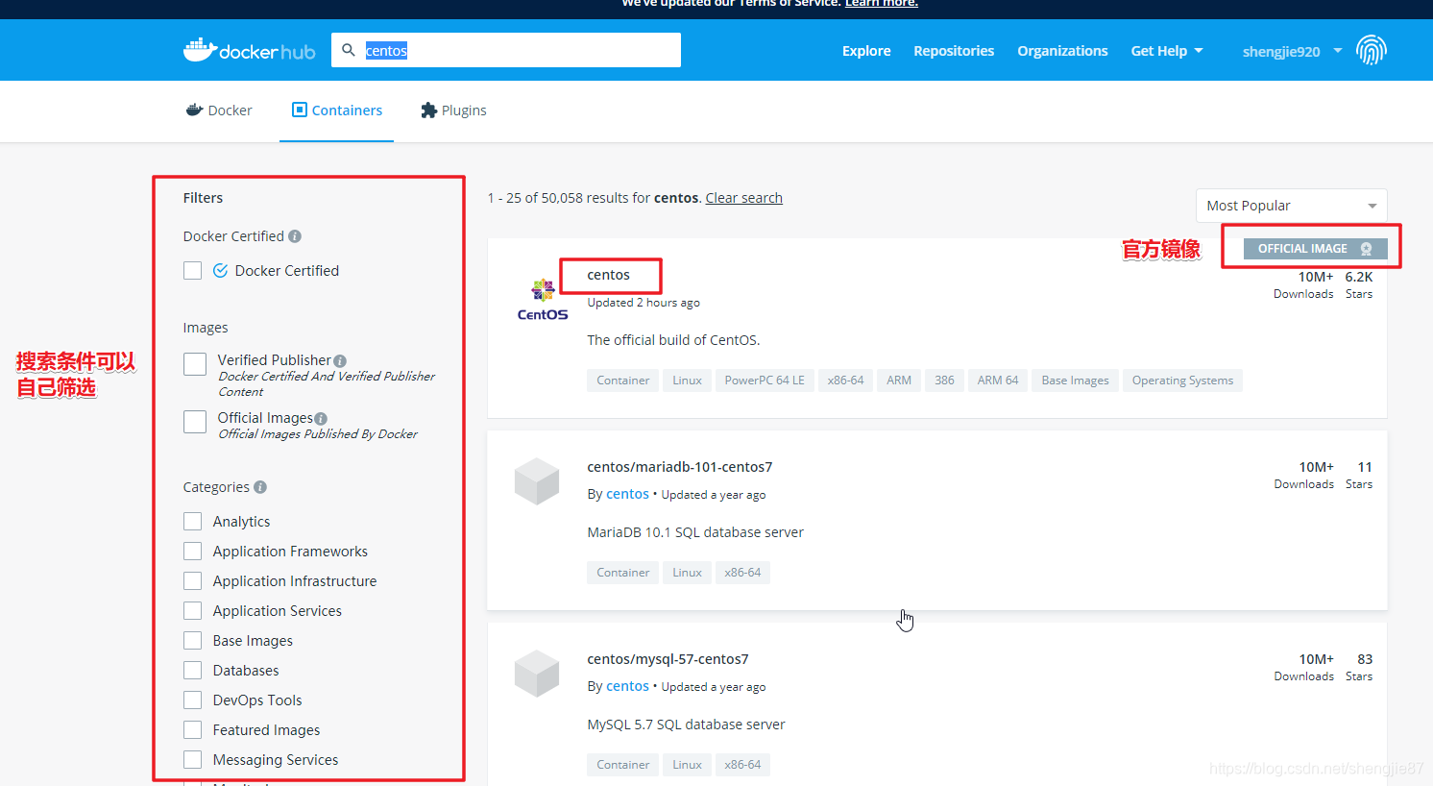Open Repositories in top navigation
Screen dimensions: 1433x786
coord(954,51)
